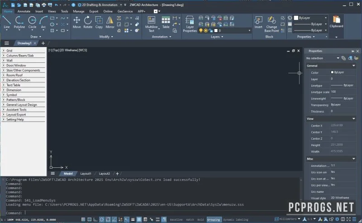This screenshot has width=362, height=223.
Task: Click the Undo arrow icon
Action: (x=56, y=5)
